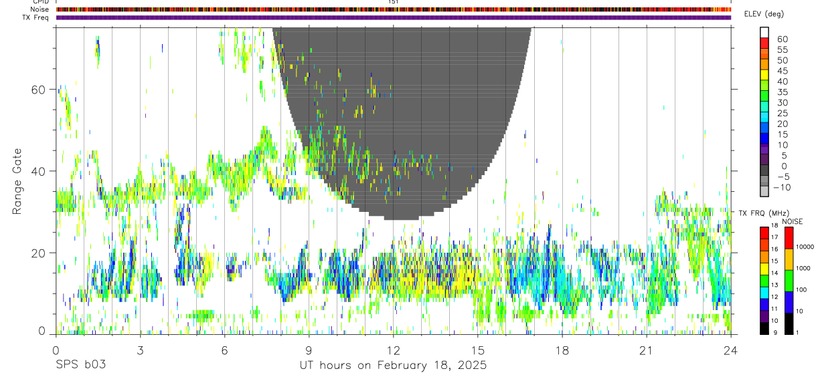Click the 16 label on the TX FRQ scale

tap(774, 249)
